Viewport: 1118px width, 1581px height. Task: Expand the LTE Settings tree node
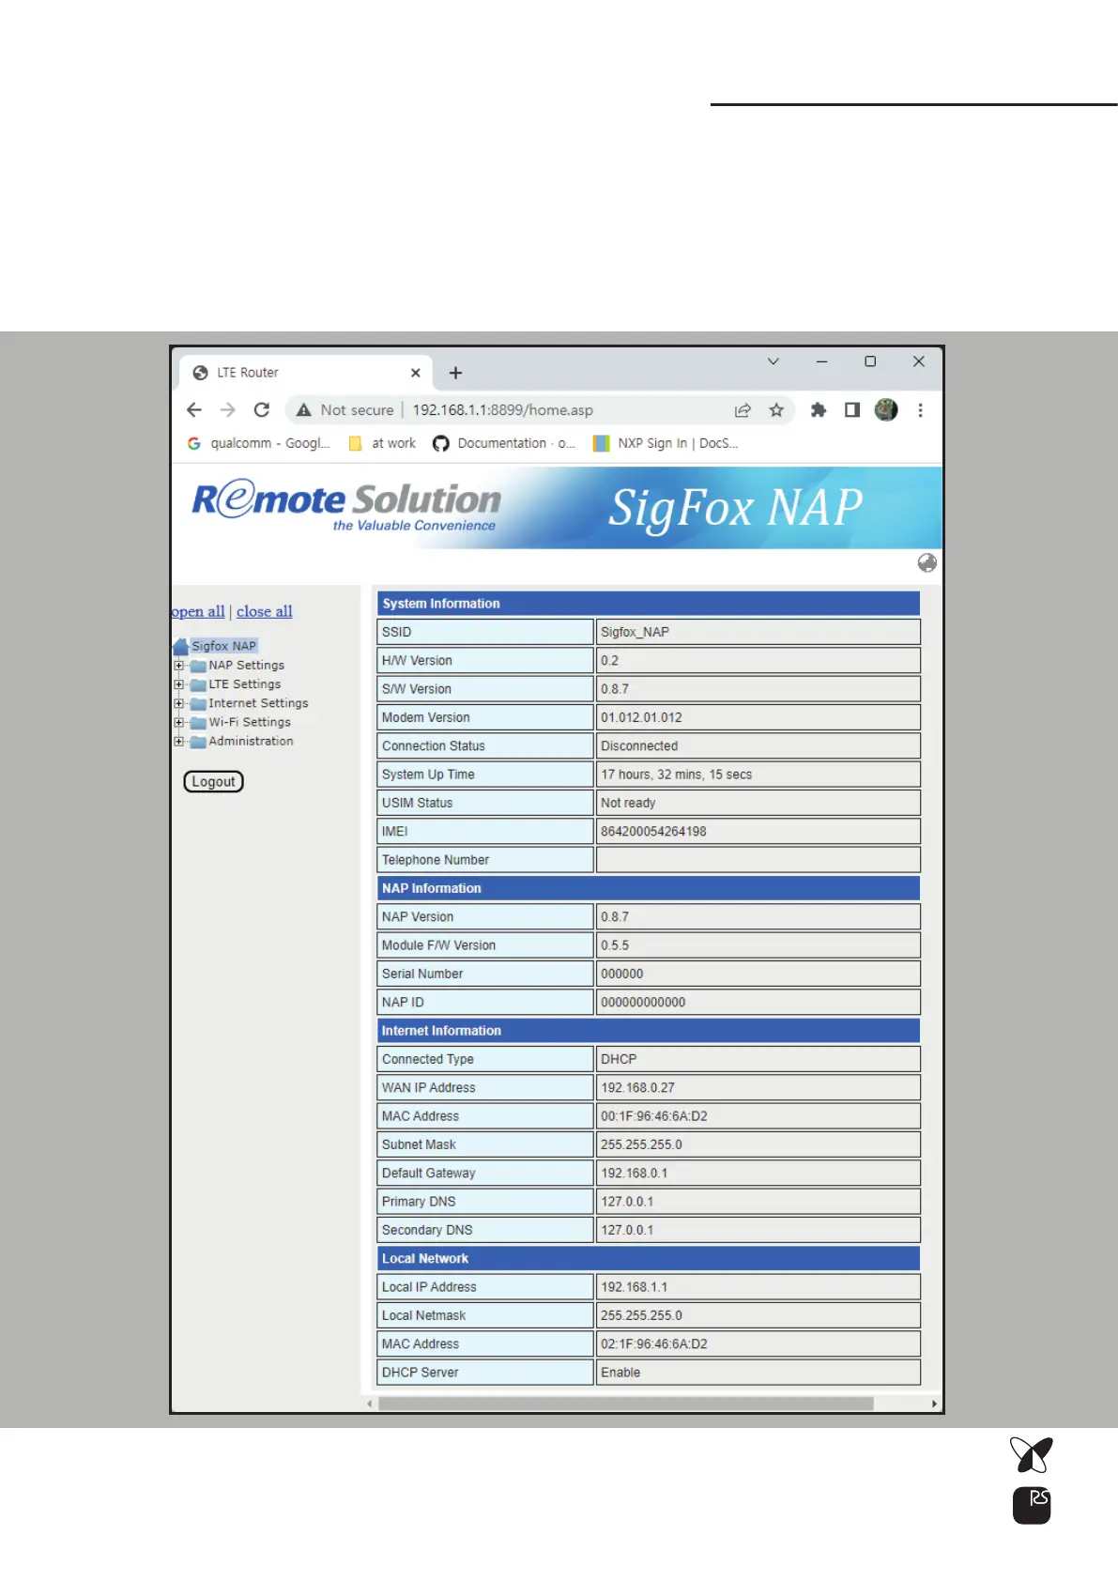(178, 684)
